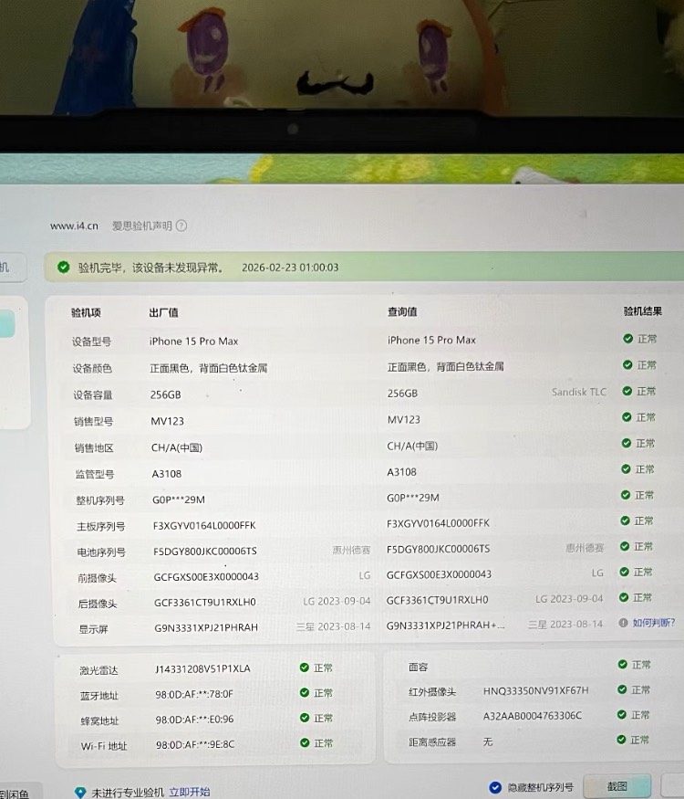Screen dimensions: 684x799
Task: Select the 验机完毕,该设备未发现异常 message
Action: coord(150,268)
